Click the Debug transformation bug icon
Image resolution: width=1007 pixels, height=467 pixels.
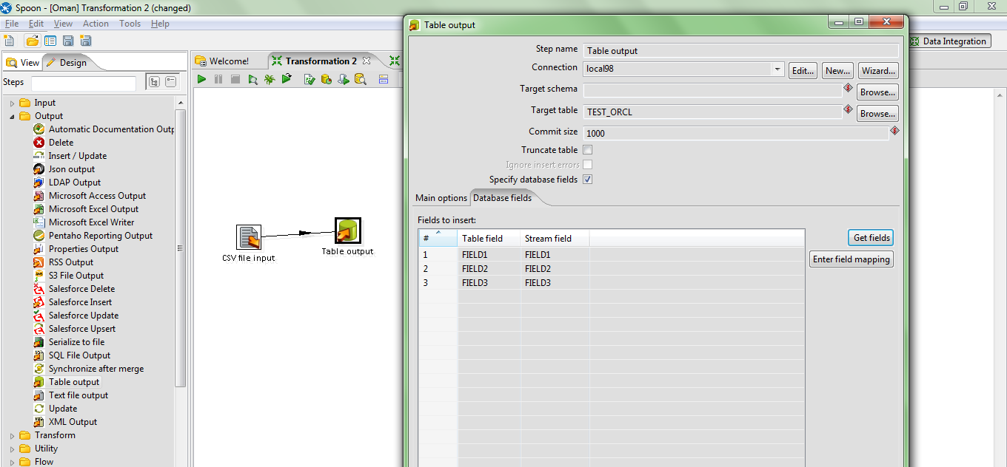(x=270, y=79)
